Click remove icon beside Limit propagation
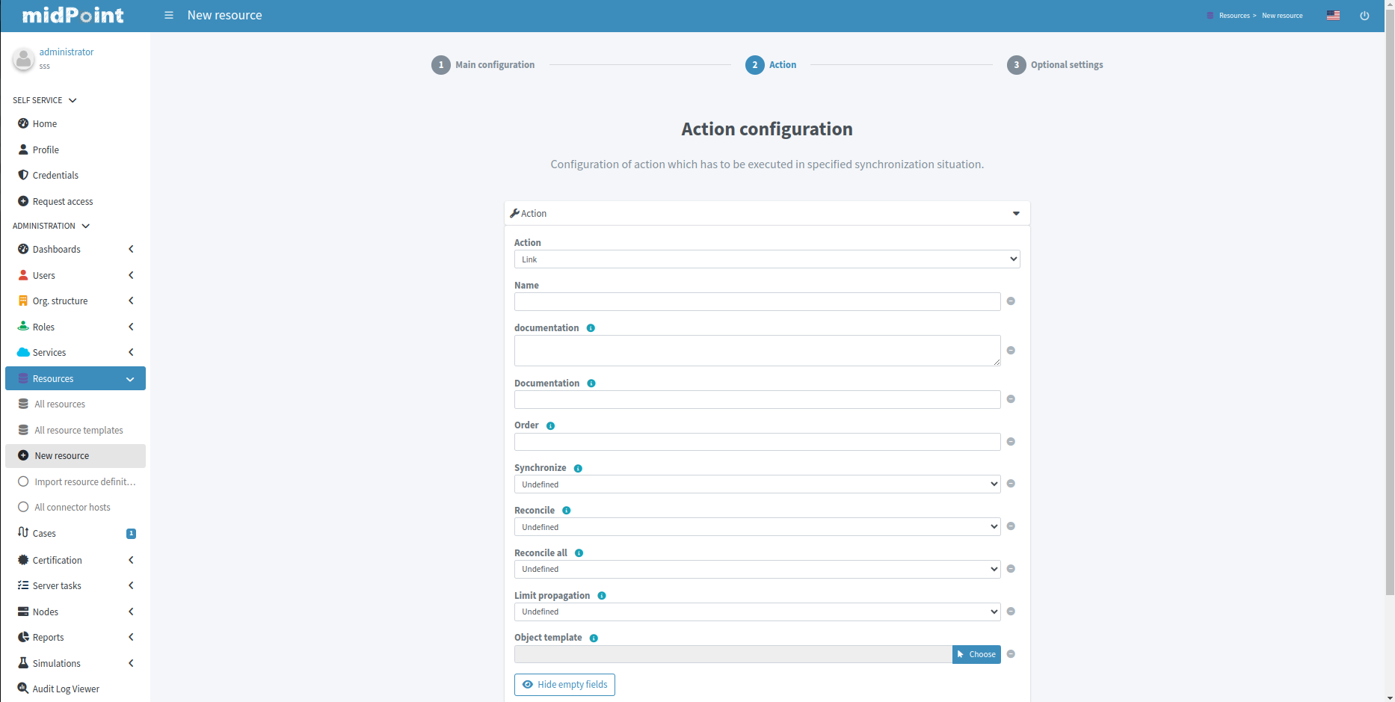 coord(1011,612)
